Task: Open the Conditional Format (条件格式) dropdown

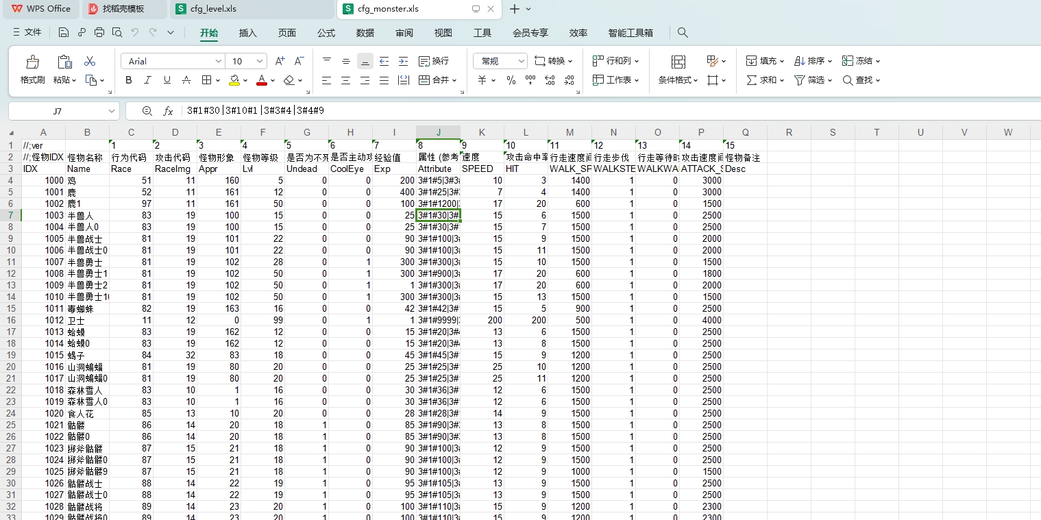Action: pos(678,80)
